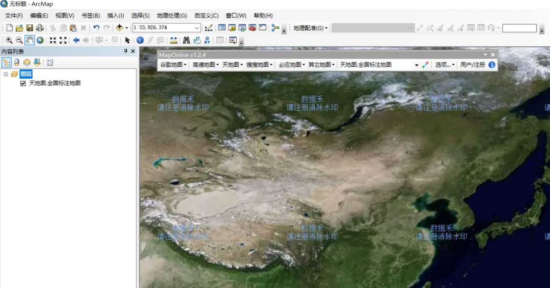The height and width of the screenshot is (288, 550).
Task: Open the 自定义(C) menu
Action: [206, 15]
